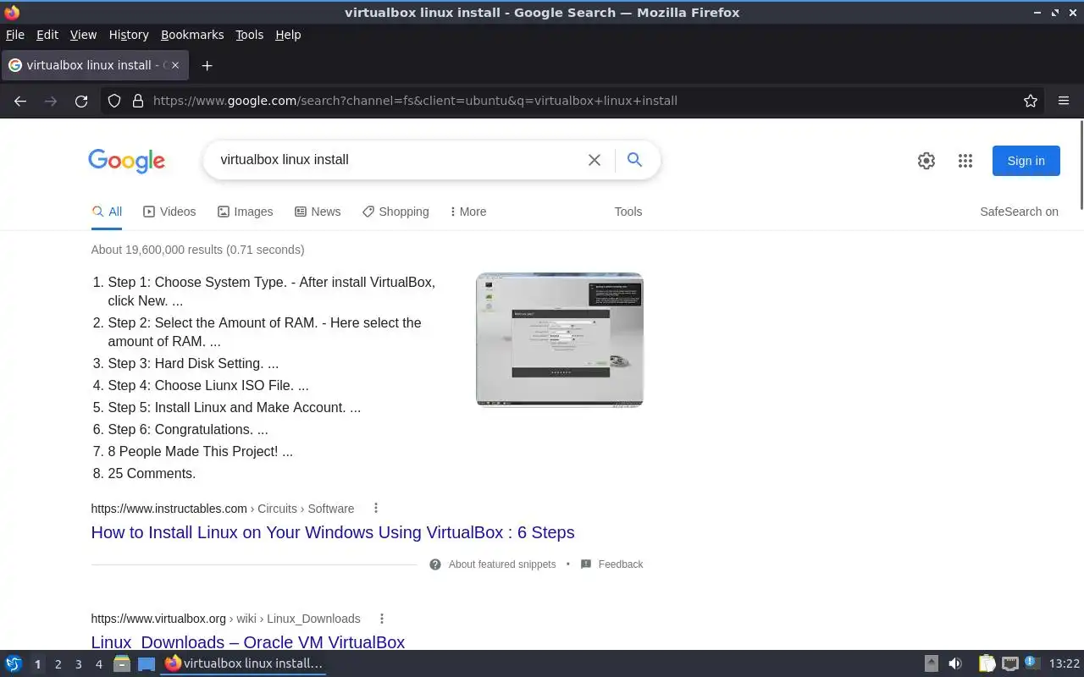The width and height of the screenshot is (1084, 677).
Task: Switch to Shopping results
Action: click(x=395, y=212)
